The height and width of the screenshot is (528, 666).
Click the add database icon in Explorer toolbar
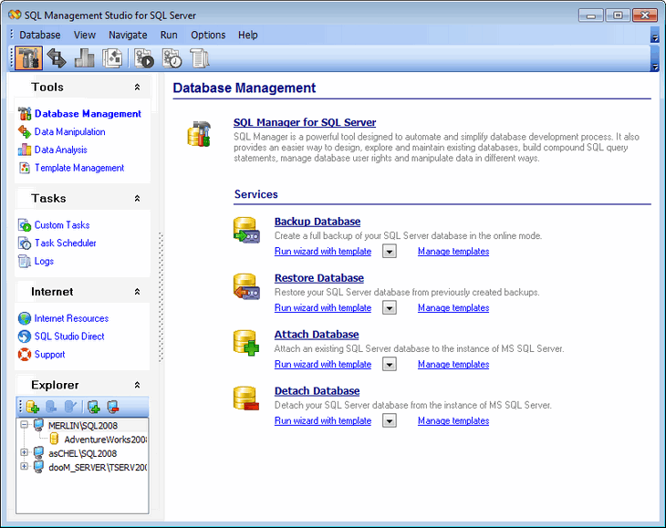[x=33, y=407]
